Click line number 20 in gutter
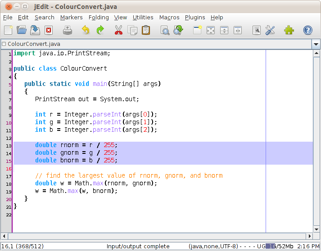The image size is (321, 251). tap(9, 199)
